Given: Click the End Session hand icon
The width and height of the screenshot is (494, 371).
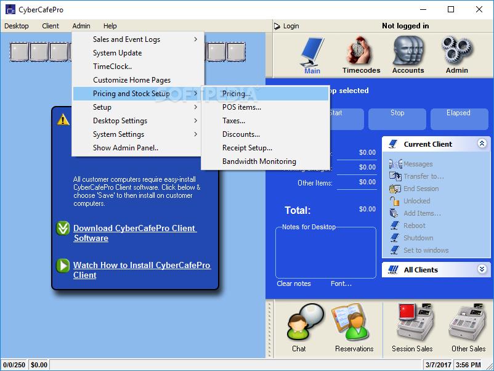Looking at the screenshot, I should [x=395, y=189].
